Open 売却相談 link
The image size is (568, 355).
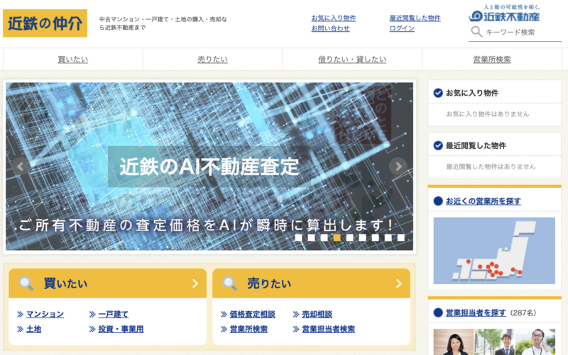tap(317, 314)
